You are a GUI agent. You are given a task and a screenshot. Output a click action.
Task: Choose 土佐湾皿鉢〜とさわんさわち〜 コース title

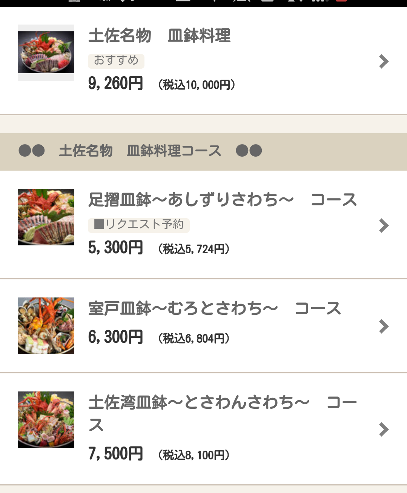click(223, 402)
